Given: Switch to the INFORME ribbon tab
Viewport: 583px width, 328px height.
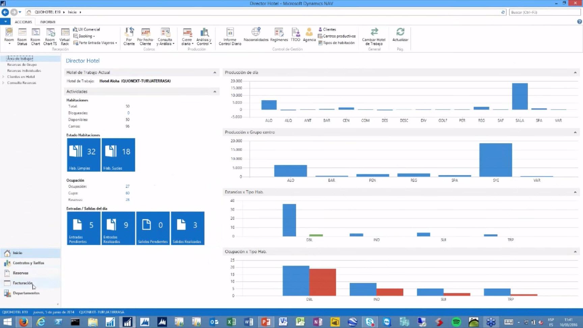Looking at the screenshot, I should click(x=48, y=22).
